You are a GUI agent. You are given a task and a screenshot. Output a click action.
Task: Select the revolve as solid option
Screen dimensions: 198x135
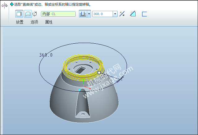click(x=19, y=14)
